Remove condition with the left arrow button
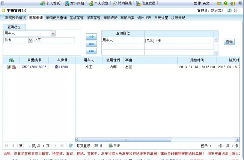This screenshot has height=160, width=244. point(91,44)
